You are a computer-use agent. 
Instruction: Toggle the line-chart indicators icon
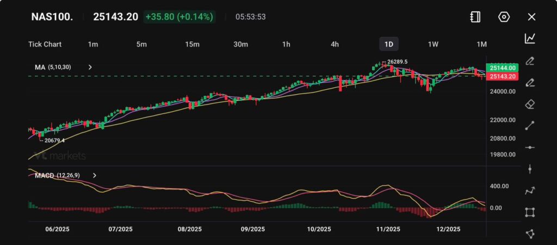[530, 39]
